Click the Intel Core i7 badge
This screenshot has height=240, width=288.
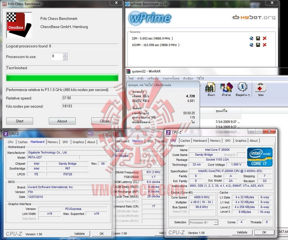(260, 157)
